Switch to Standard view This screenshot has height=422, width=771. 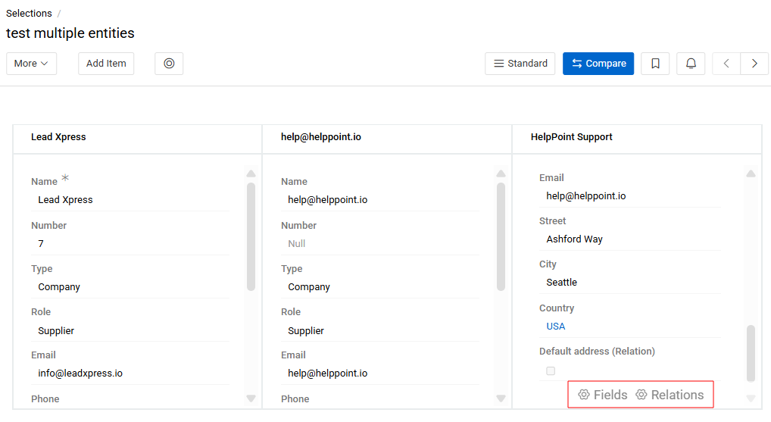click(520, 64)
